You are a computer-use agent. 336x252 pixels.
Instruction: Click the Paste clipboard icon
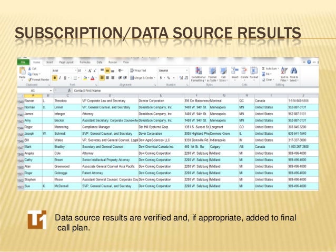22,70
